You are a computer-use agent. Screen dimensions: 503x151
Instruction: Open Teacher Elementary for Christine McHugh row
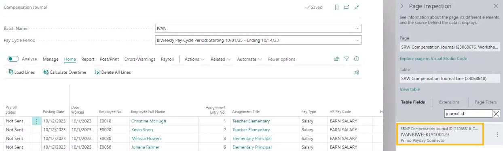(x=251, y=121)
